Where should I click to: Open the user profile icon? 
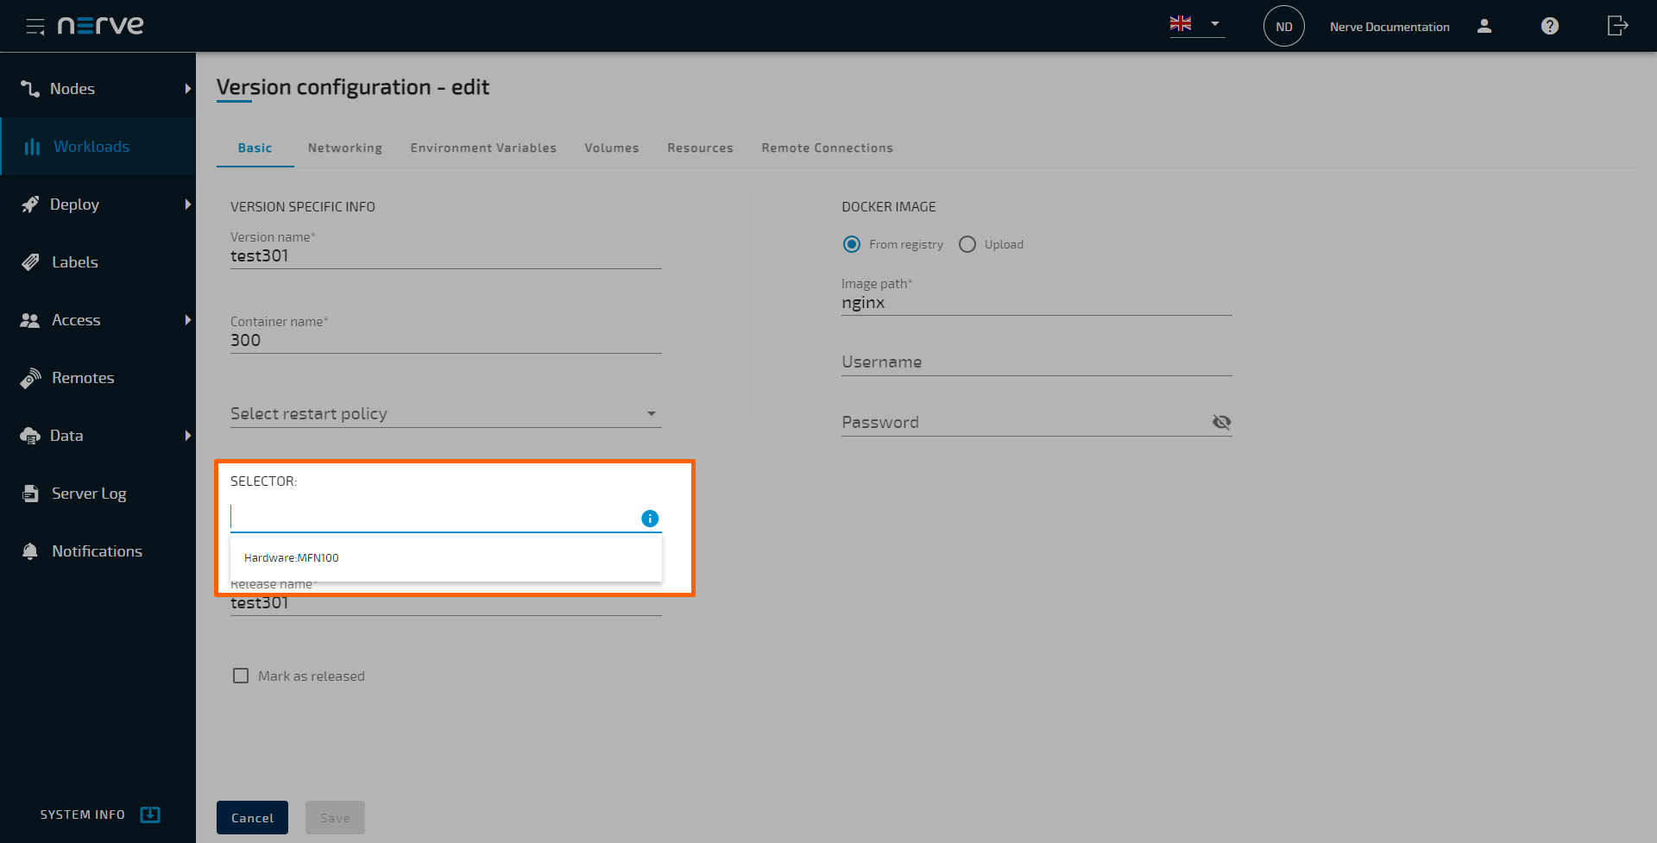1484,26
